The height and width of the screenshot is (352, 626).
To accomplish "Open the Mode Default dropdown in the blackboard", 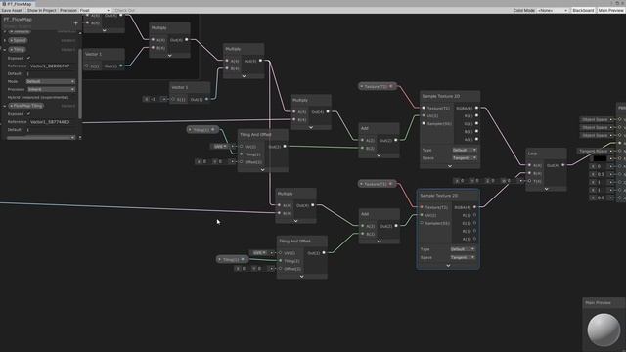I will click(51, 81).
